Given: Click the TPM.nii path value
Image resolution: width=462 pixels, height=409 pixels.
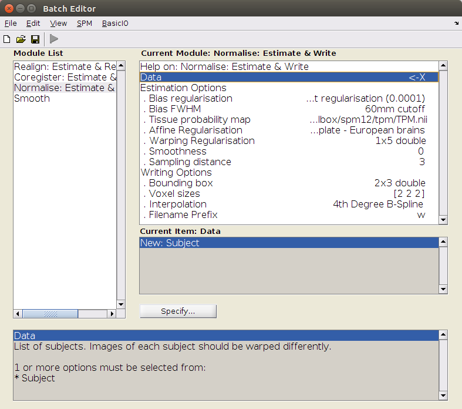Looking at the screenshot, I should [368, 120].
